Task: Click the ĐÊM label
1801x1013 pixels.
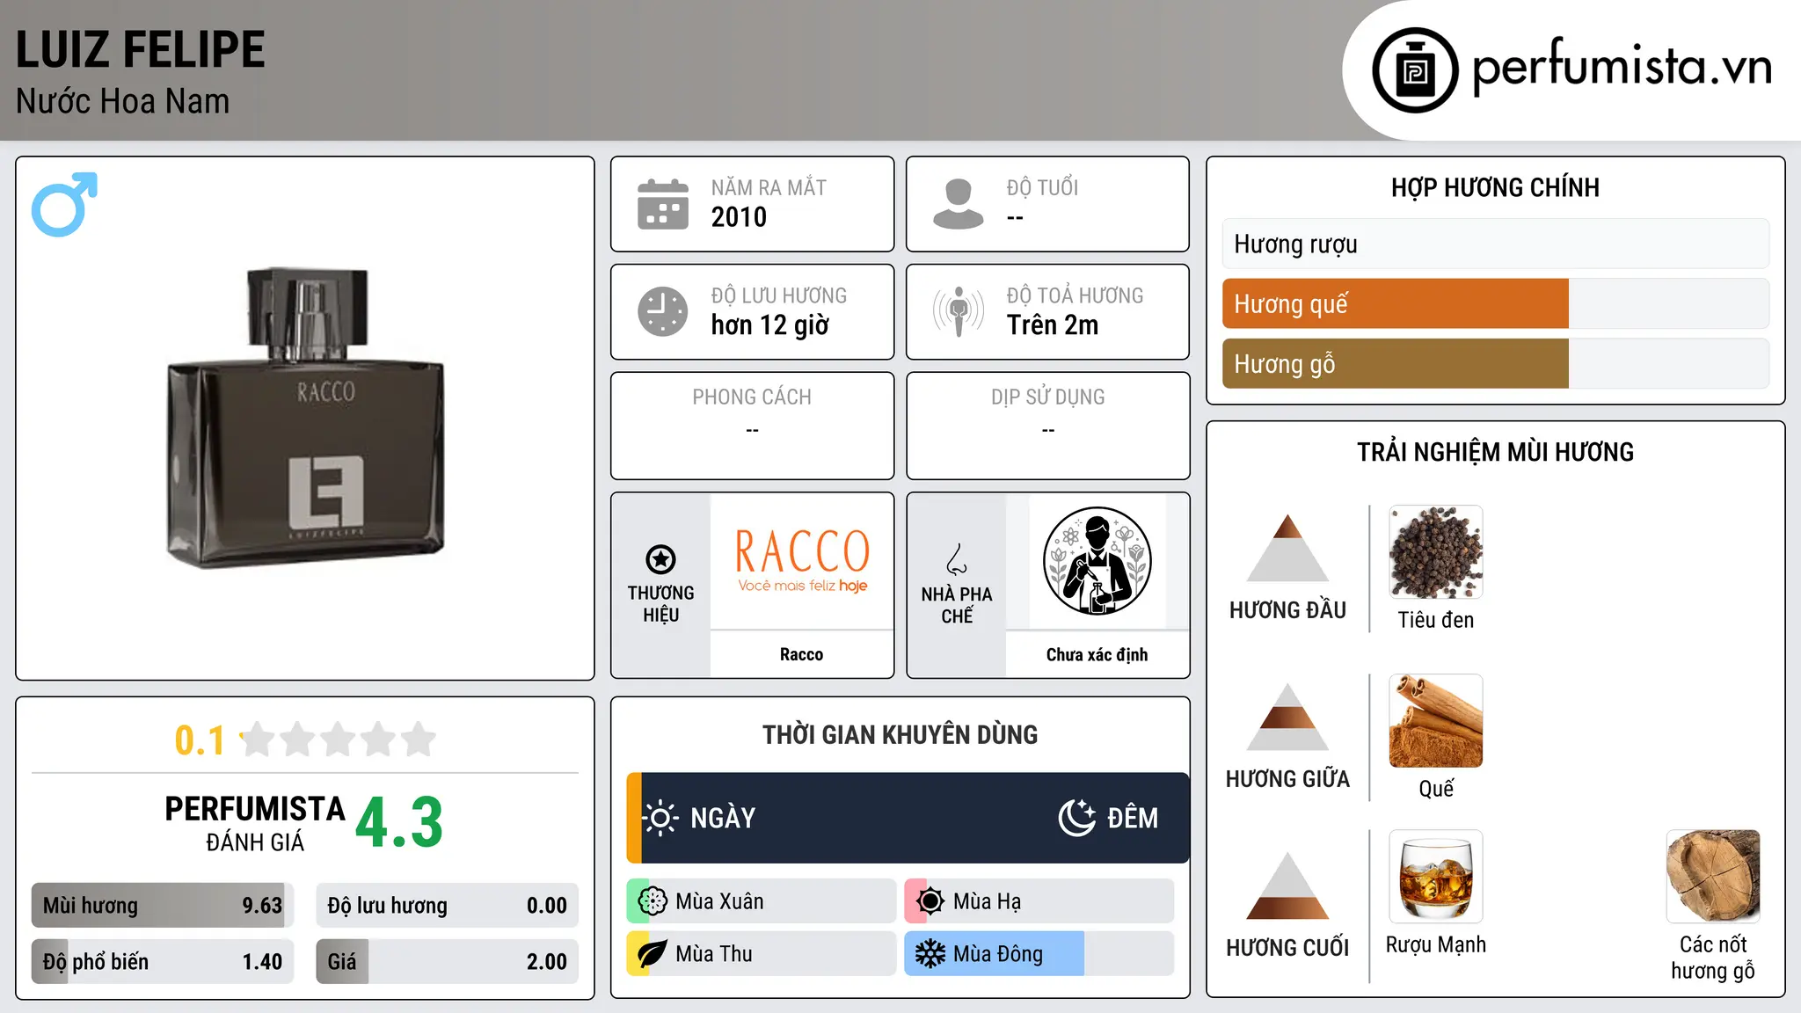Action: [1133, 819]
